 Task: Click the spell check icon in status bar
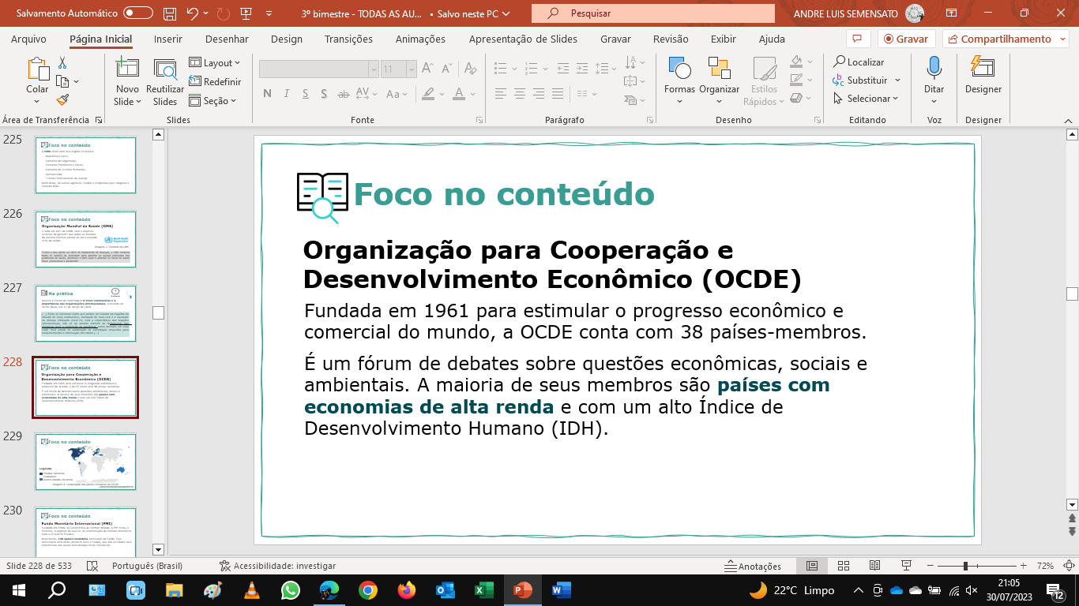tap(92, 566)
